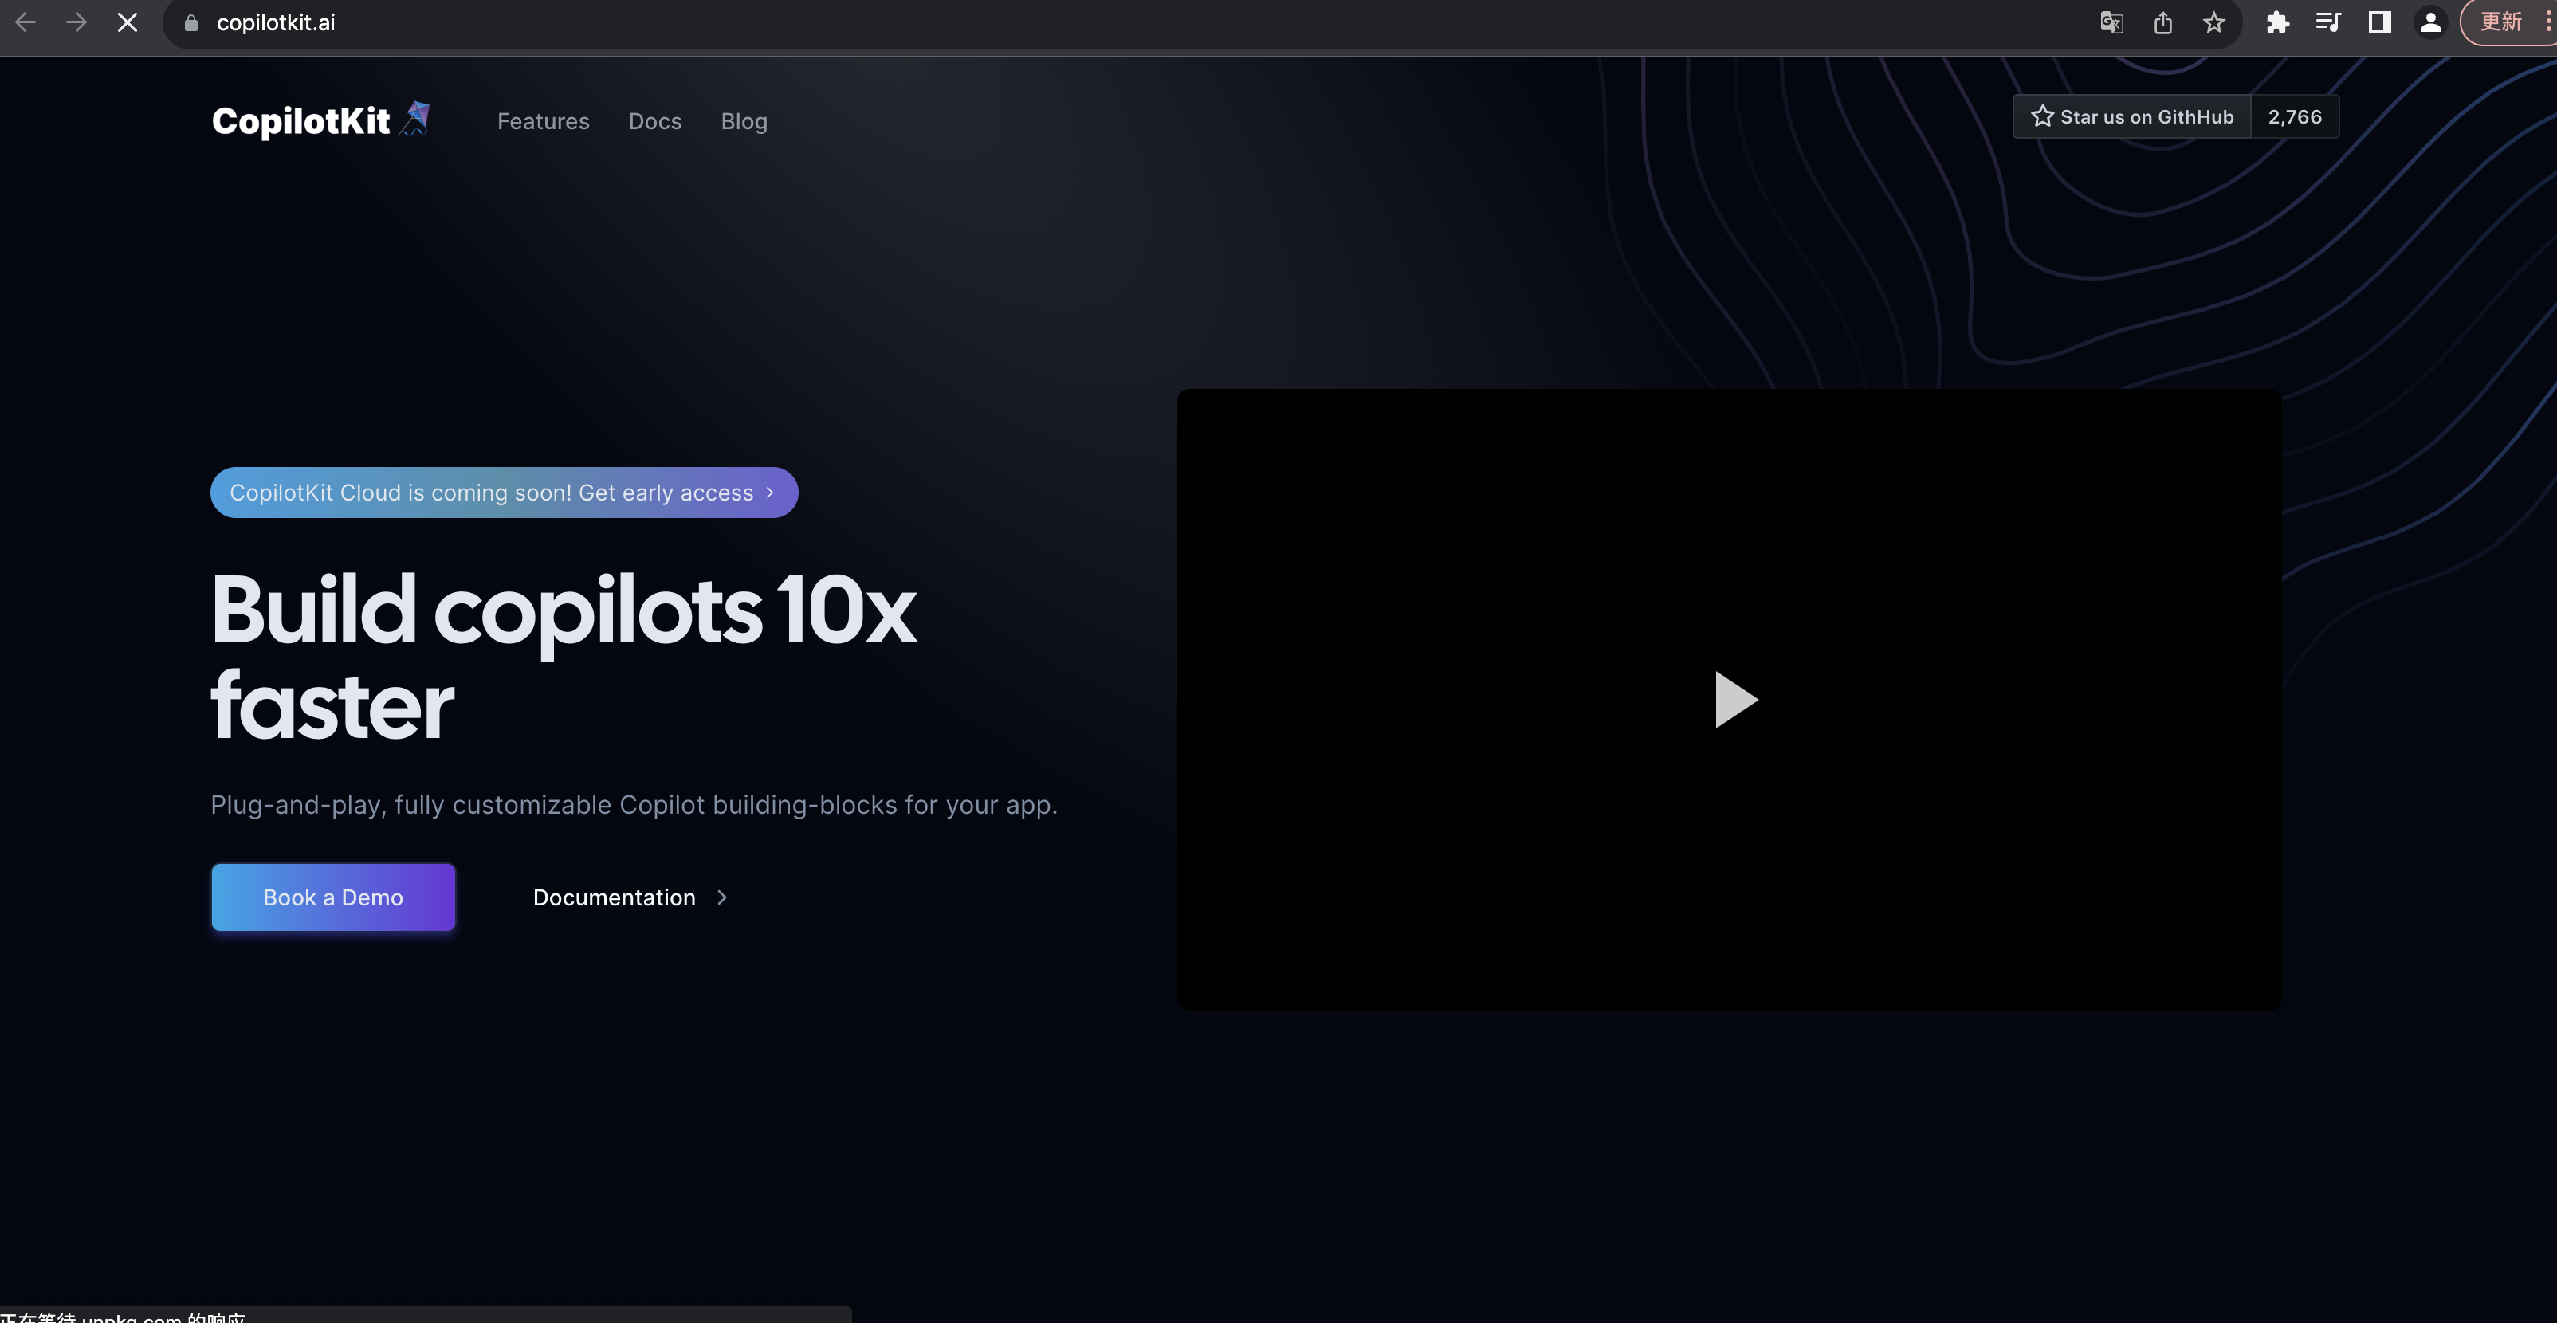This screenshot has width=2557, height=1323.
Task: Open the Google Translate page icon
Action: click(x=2111, y=22)
